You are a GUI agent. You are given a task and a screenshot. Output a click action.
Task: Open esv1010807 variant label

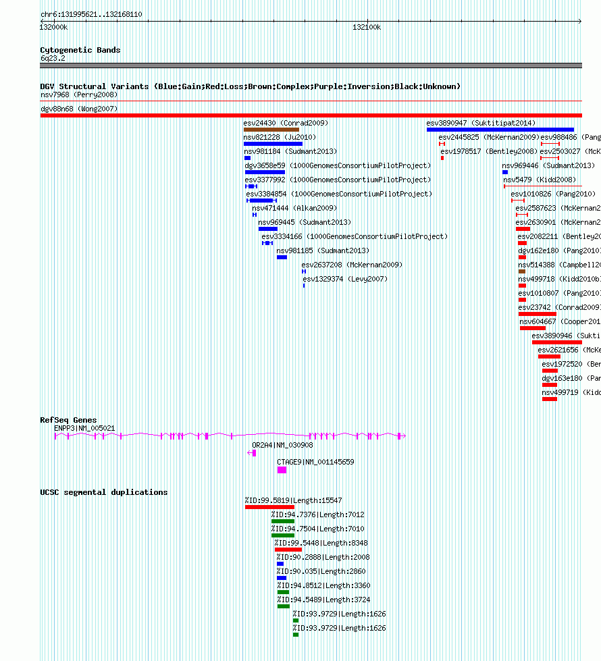(x=559, y=293)
